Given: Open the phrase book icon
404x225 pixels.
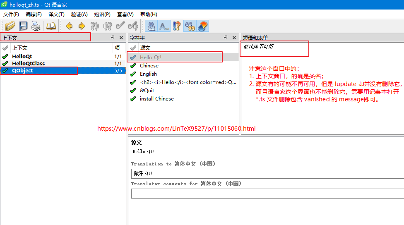Looking at the screenshot, I should tap(51, 26).
